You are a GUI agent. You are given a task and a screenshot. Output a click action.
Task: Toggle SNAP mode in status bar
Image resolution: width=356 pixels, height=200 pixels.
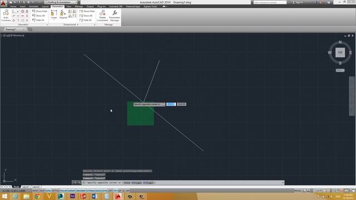[x=42, y=191]
